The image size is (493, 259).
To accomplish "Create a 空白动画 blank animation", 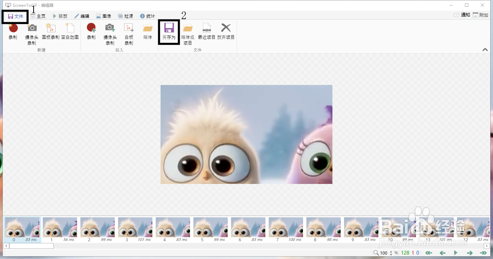I will [x=70, y=32].
